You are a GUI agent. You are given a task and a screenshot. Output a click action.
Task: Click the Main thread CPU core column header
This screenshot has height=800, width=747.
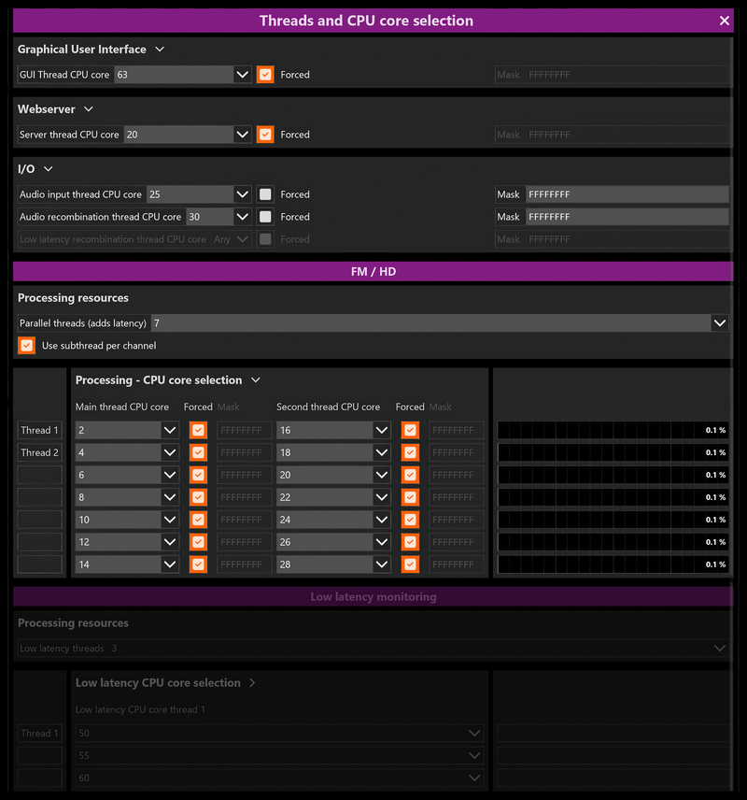click(x=122, y=407)
